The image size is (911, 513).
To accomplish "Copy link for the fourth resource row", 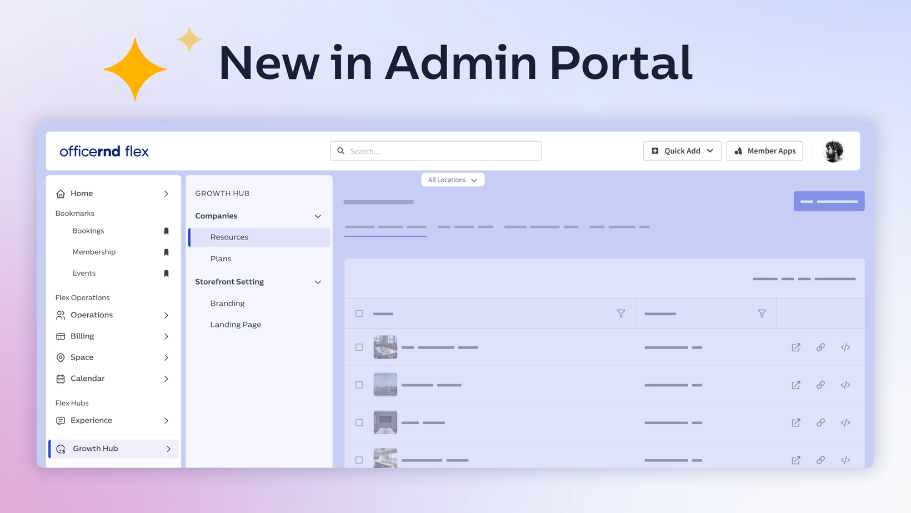I will (820, 460).
